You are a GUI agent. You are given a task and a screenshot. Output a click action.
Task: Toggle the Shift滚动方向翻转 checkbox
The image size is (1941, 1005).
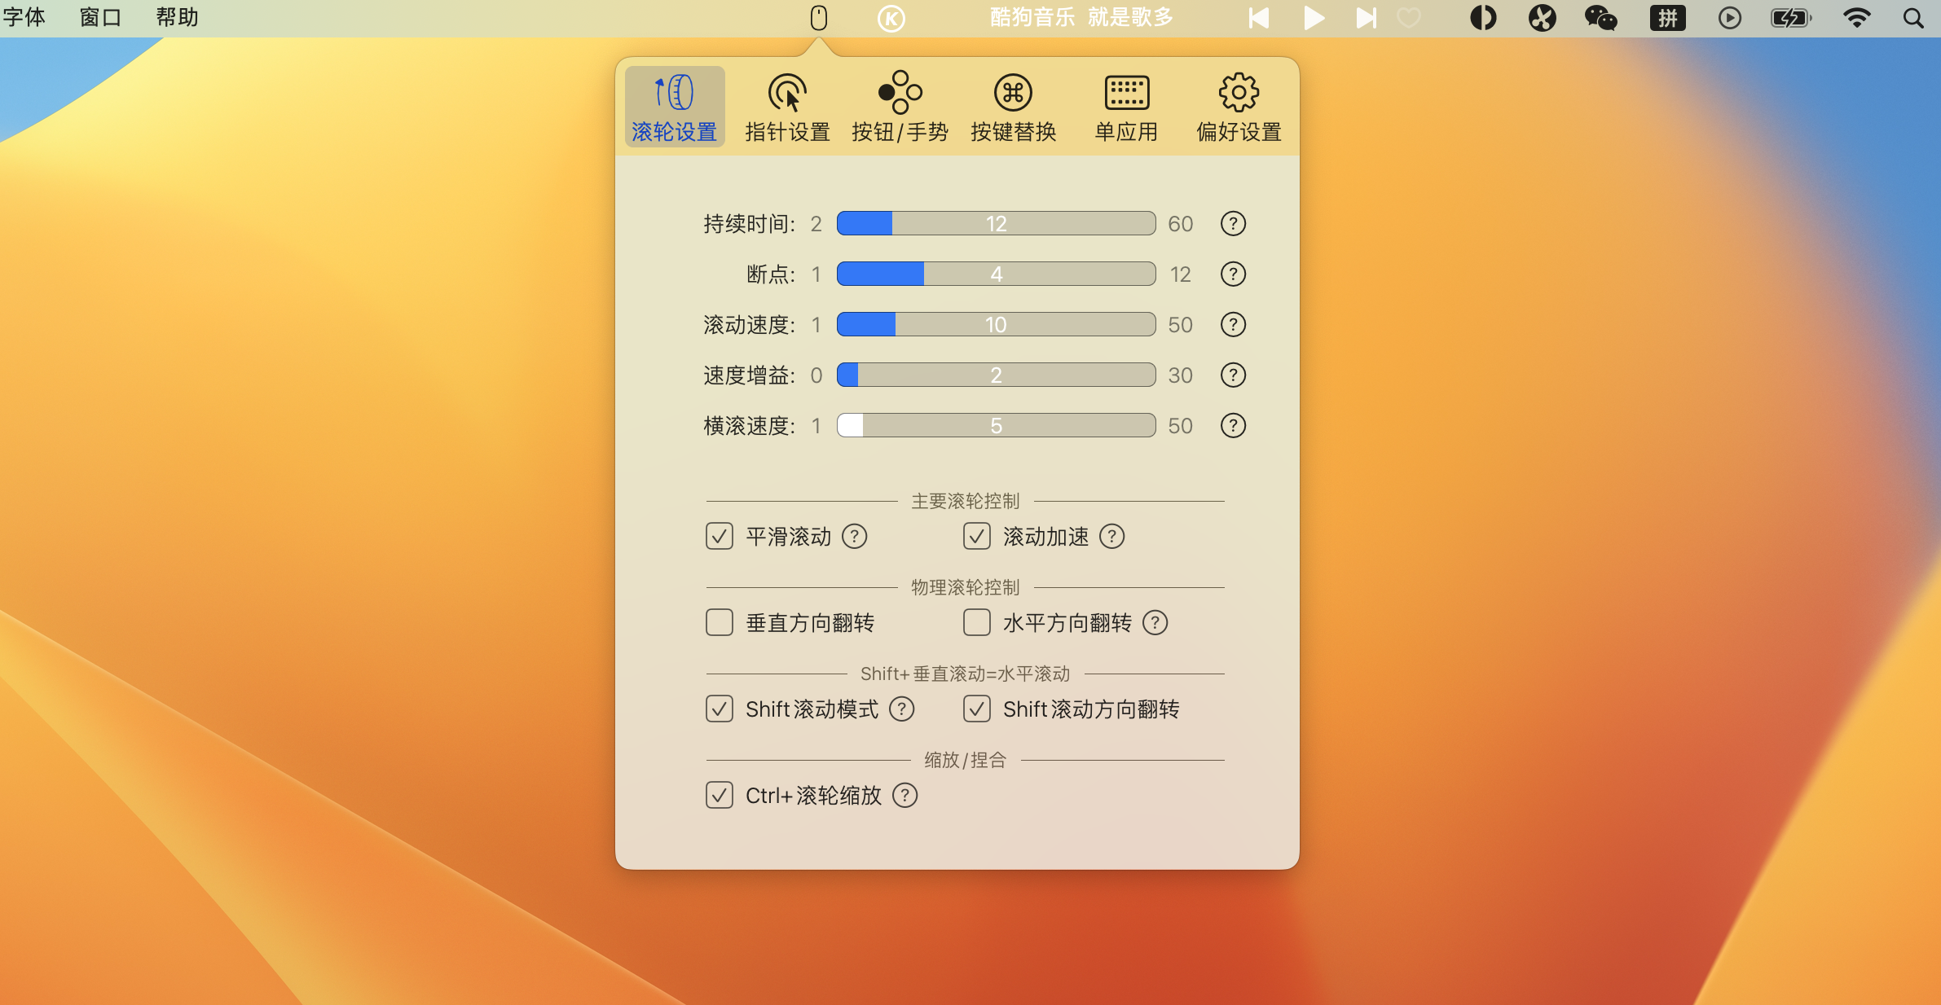[x=976, y=709]
